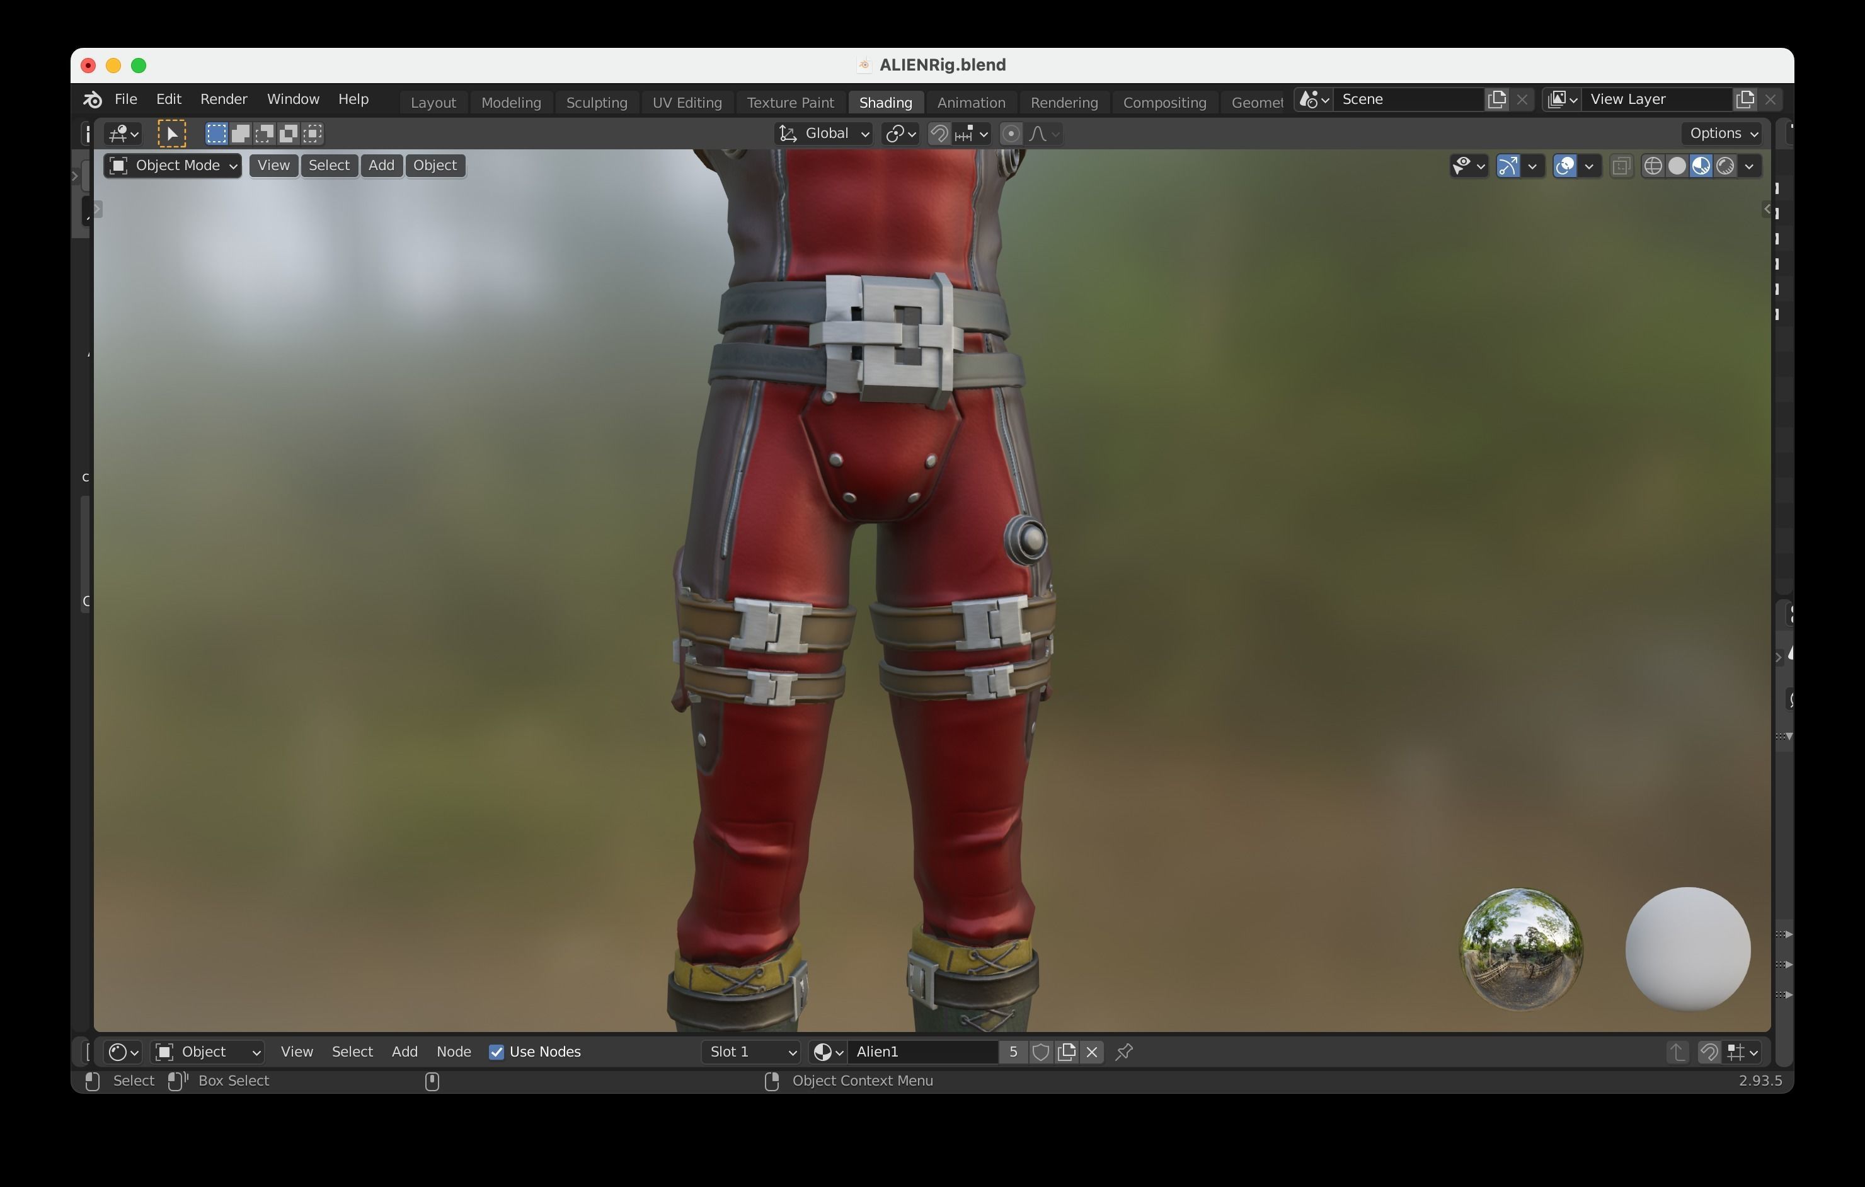
Task: Toggle Show Overlays button
Action: point(1564,166)
